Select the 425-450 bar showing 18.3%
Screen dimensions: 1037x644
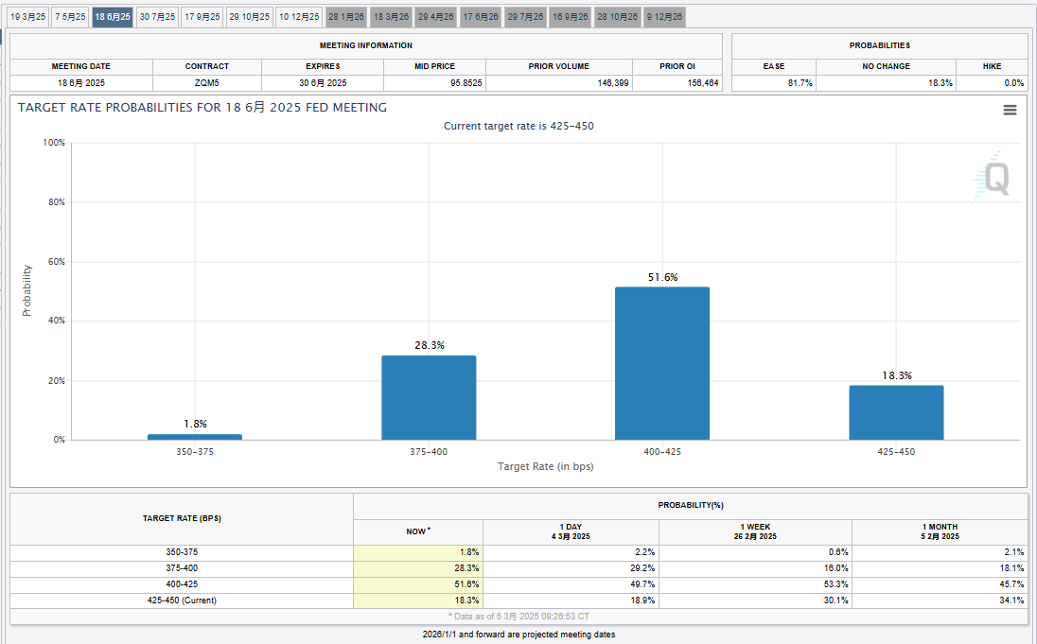[x=895, y=412]
